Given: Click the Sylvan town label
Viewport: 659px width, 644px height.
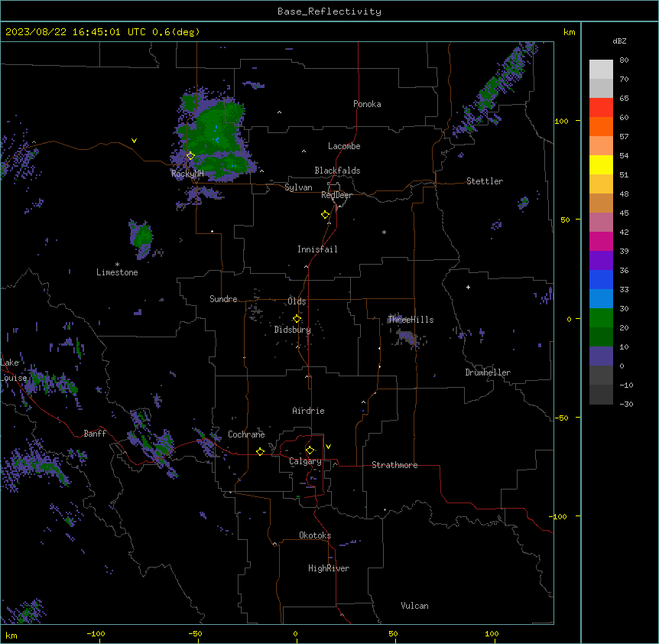Looking at the screenshot, I should coord(298,187).
